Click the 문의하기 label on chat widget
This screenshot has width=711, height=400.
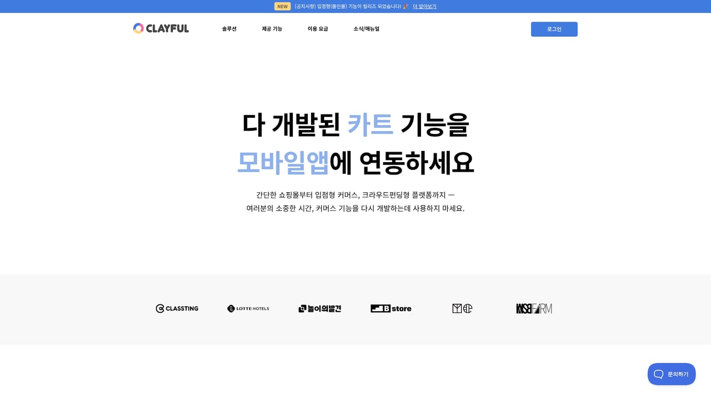point(678,374)
